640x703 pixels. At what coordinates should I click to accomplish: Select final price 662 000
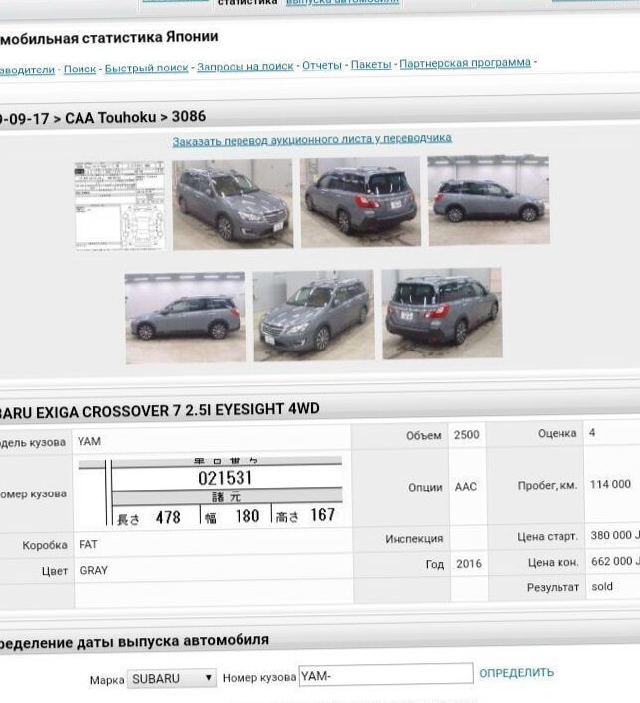tap(614, 561)
